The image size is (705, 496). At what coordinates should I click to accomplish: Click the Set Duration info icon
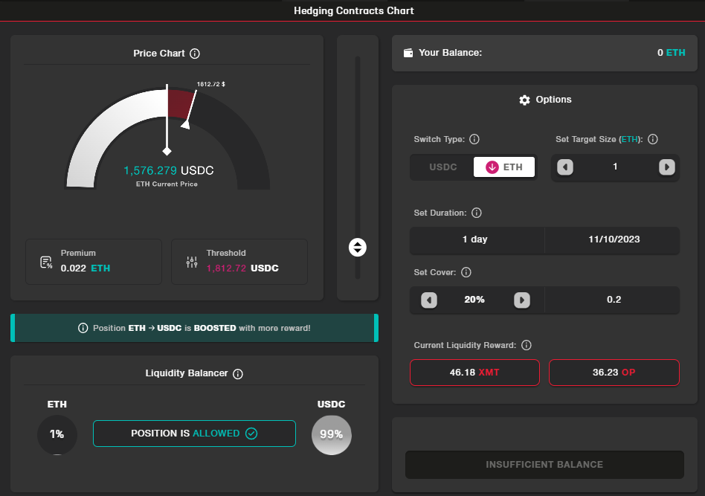477,213
